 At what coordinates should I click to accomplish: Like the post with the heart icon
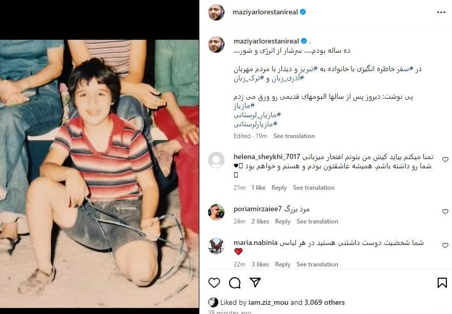(x=214, y=283)
